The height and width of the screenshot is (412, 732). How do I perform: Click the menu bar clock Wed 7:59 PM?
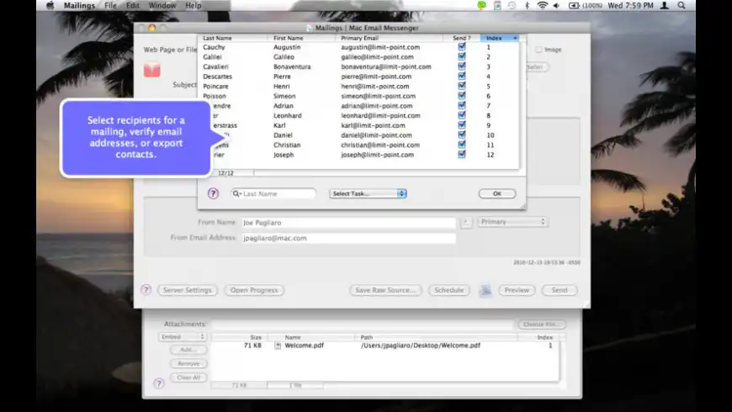[x=630, y=6]
